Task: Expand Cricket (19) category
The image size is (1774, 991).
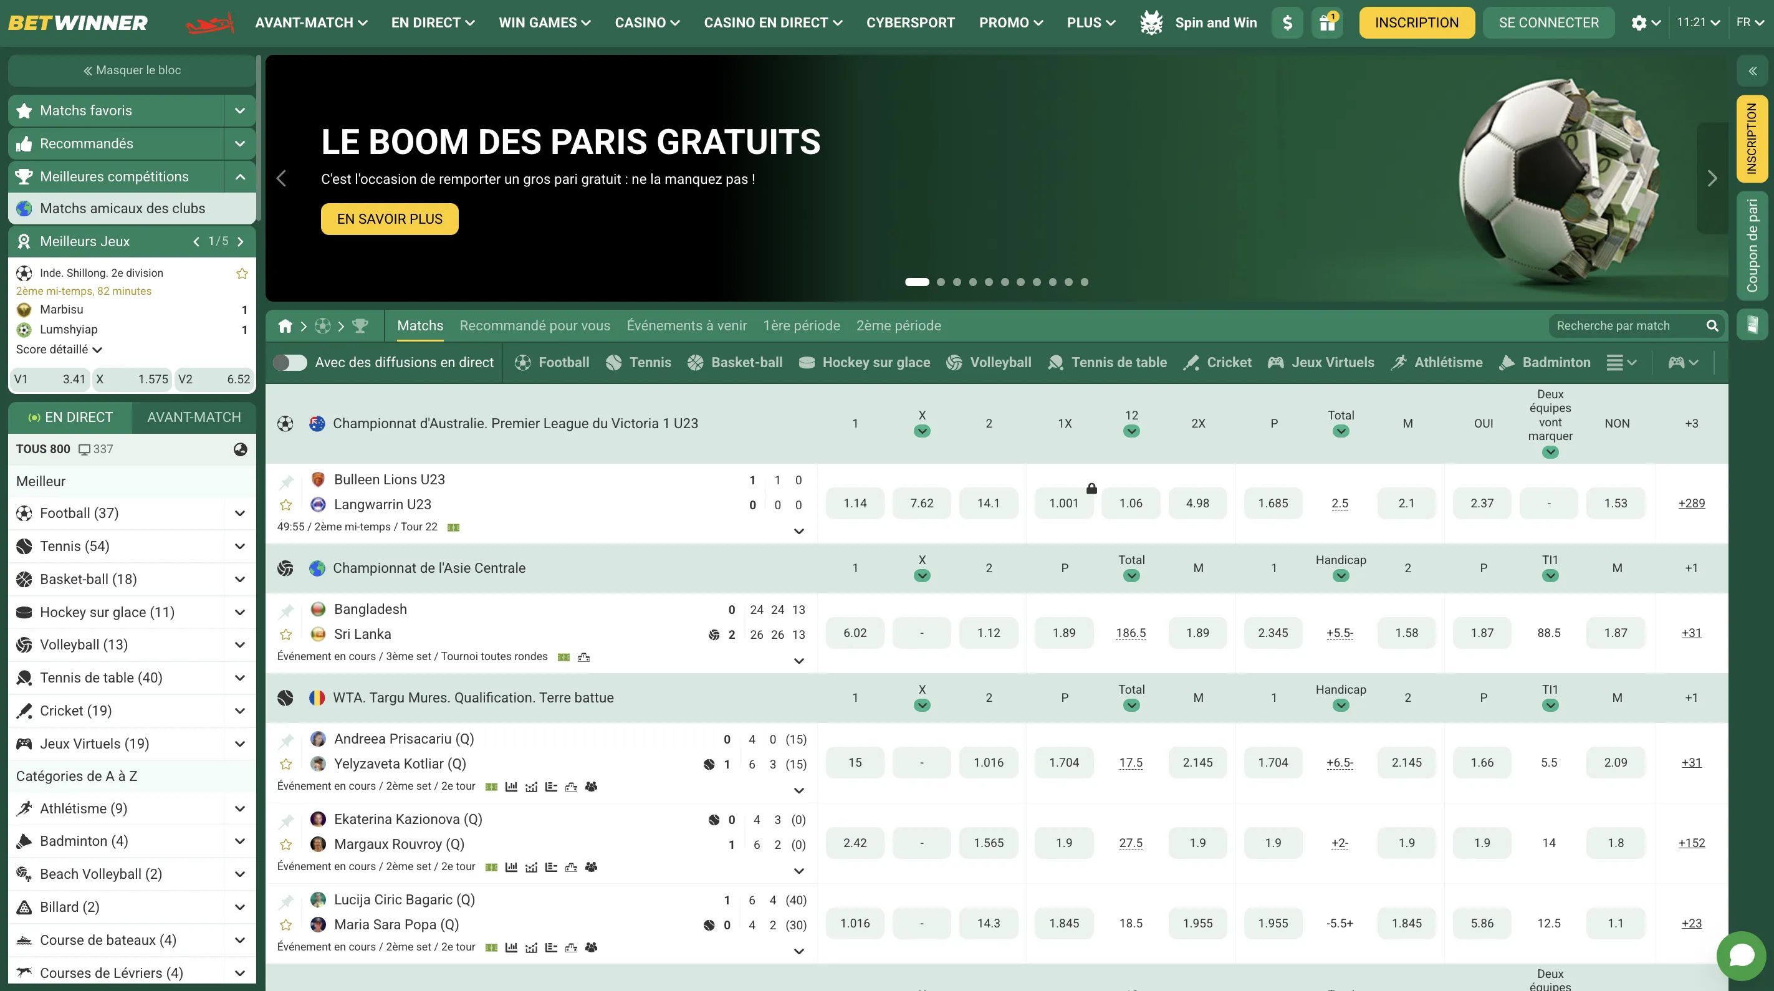Action: click(239, 711)
